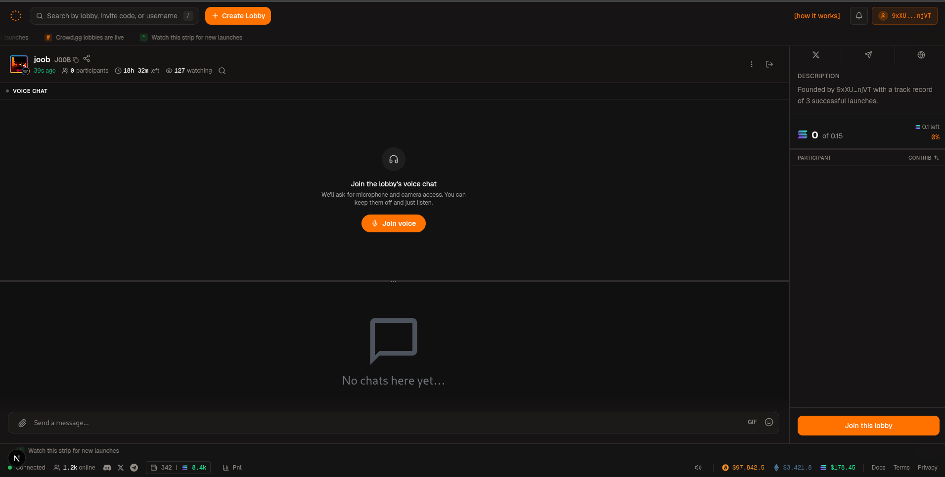945x477 pixels.
Task: Click the Crowd.gg dotted circle logo
Action: pos(16,16)
